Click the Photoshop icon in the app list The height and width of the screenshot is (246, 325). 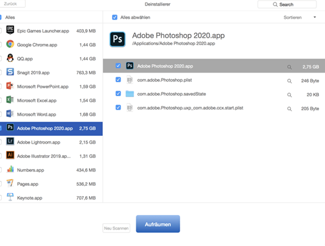pos(10,127)
